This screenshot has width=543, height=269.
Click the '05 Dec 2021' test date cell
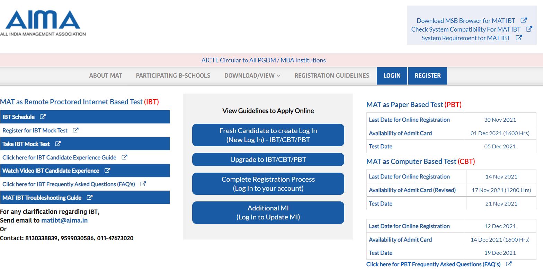coord(500,146)
